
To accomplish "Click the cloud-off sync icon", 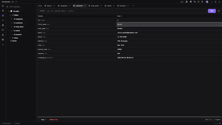I will (x=195, y=2).
